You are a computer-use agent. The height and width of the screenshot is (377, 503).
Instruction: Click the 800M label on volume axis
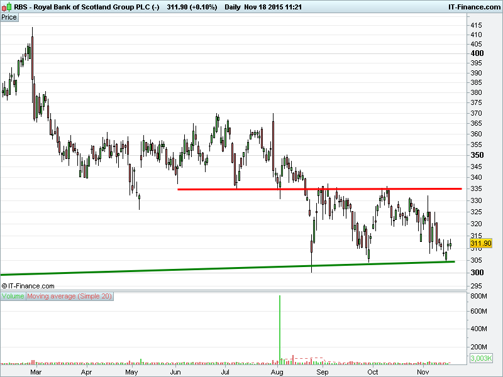point(480,296)
